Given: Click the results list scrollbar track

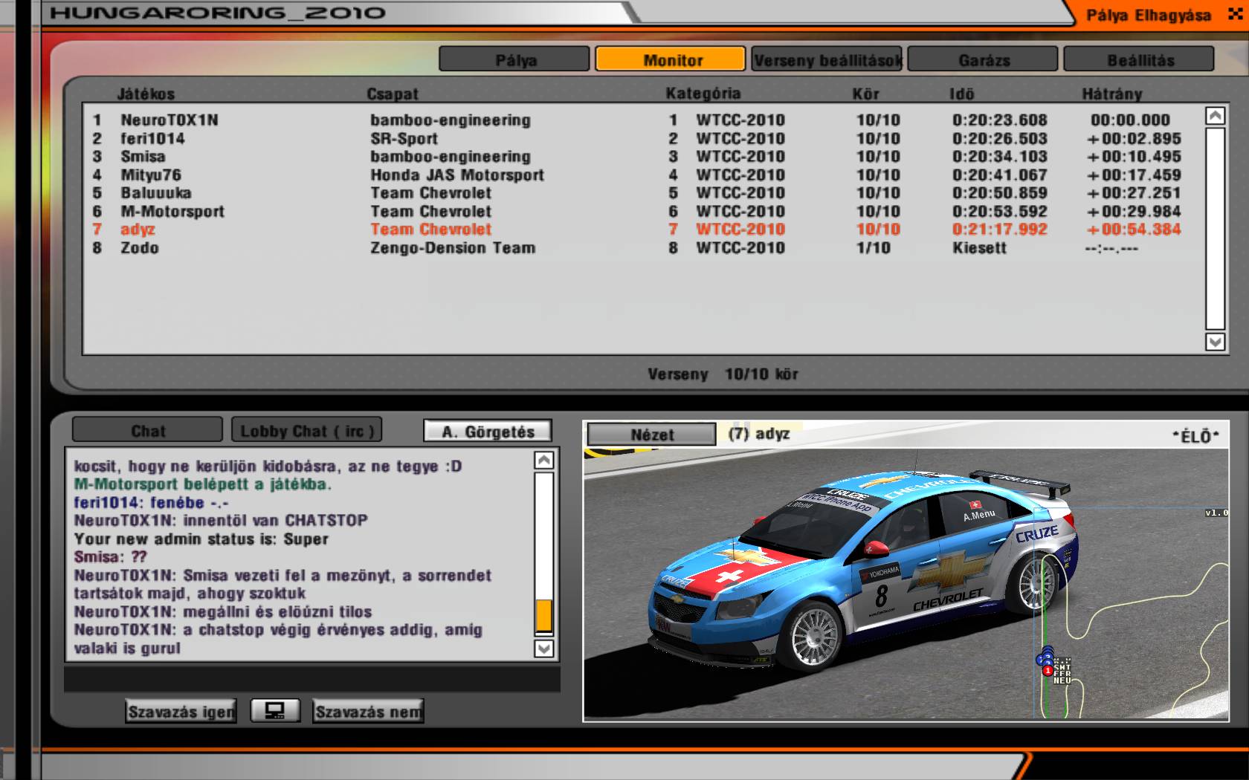Looking at the screenshot, I should coord(1215,228).
